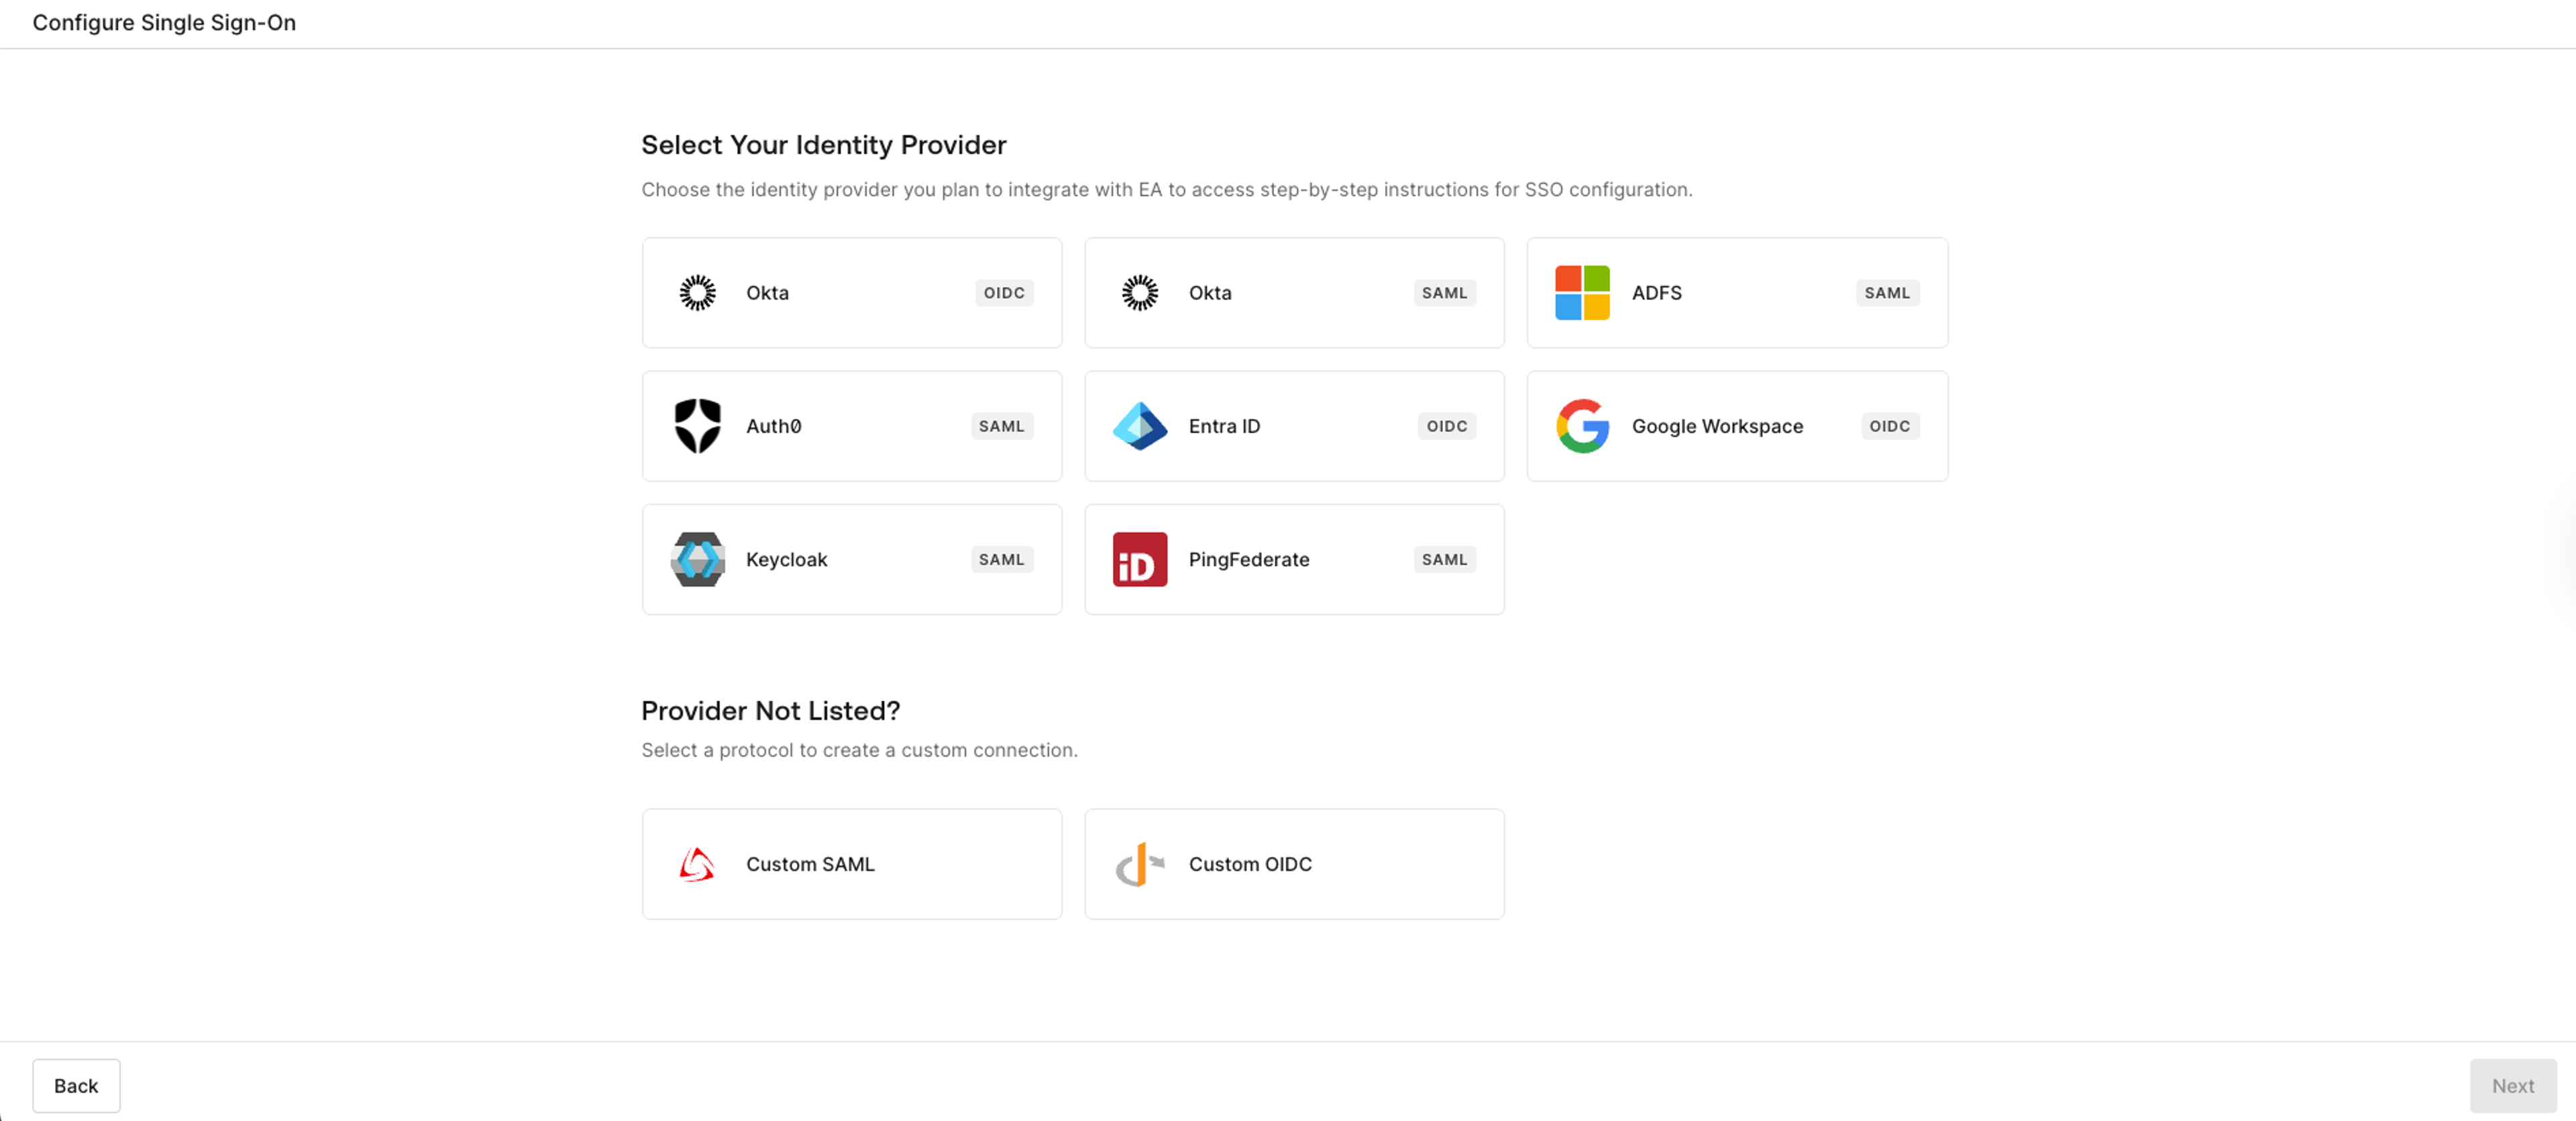2576x1121 pixels.
Task: Click the Custom SAML red triangle logo
Action: [x=697, y=864]
